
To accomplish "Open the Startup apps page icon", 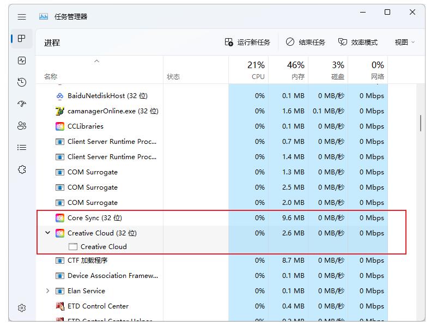I will (x=22, y=104).
